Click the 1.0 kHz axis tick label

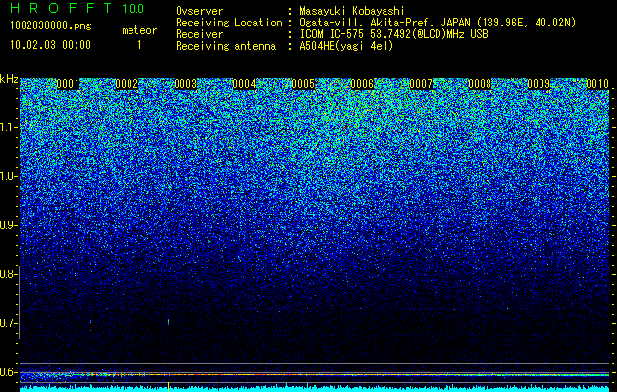coord(8,177)
